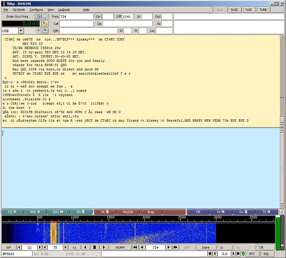Click the logbook icon beside Enter Xcvr Freq

[38, 17]
